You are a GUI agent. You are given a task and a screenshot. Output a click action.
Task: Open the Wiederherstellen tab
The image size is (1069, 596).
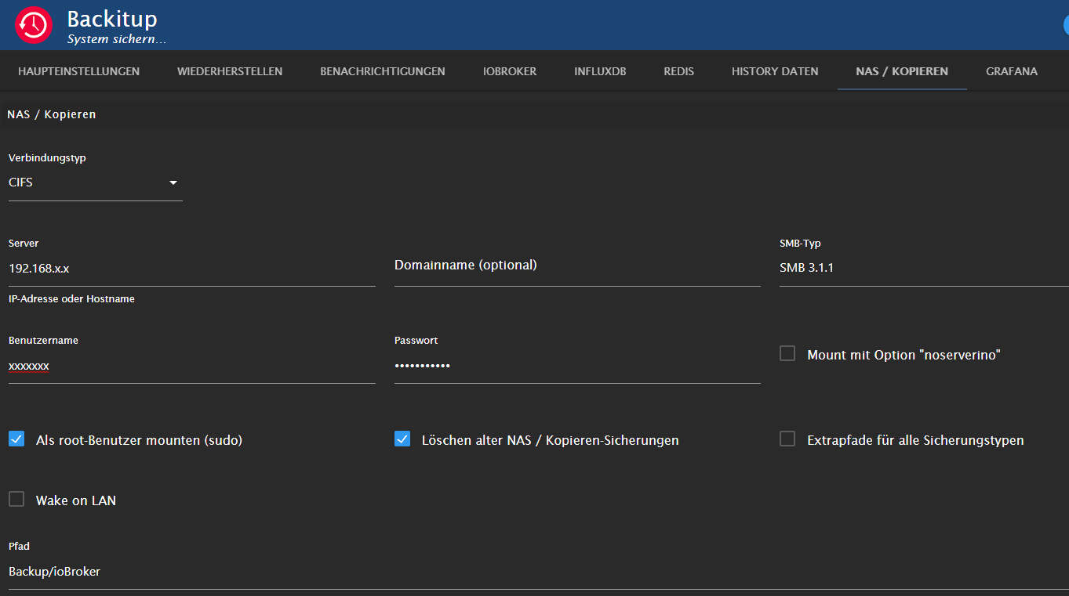[x=230, y=71]
